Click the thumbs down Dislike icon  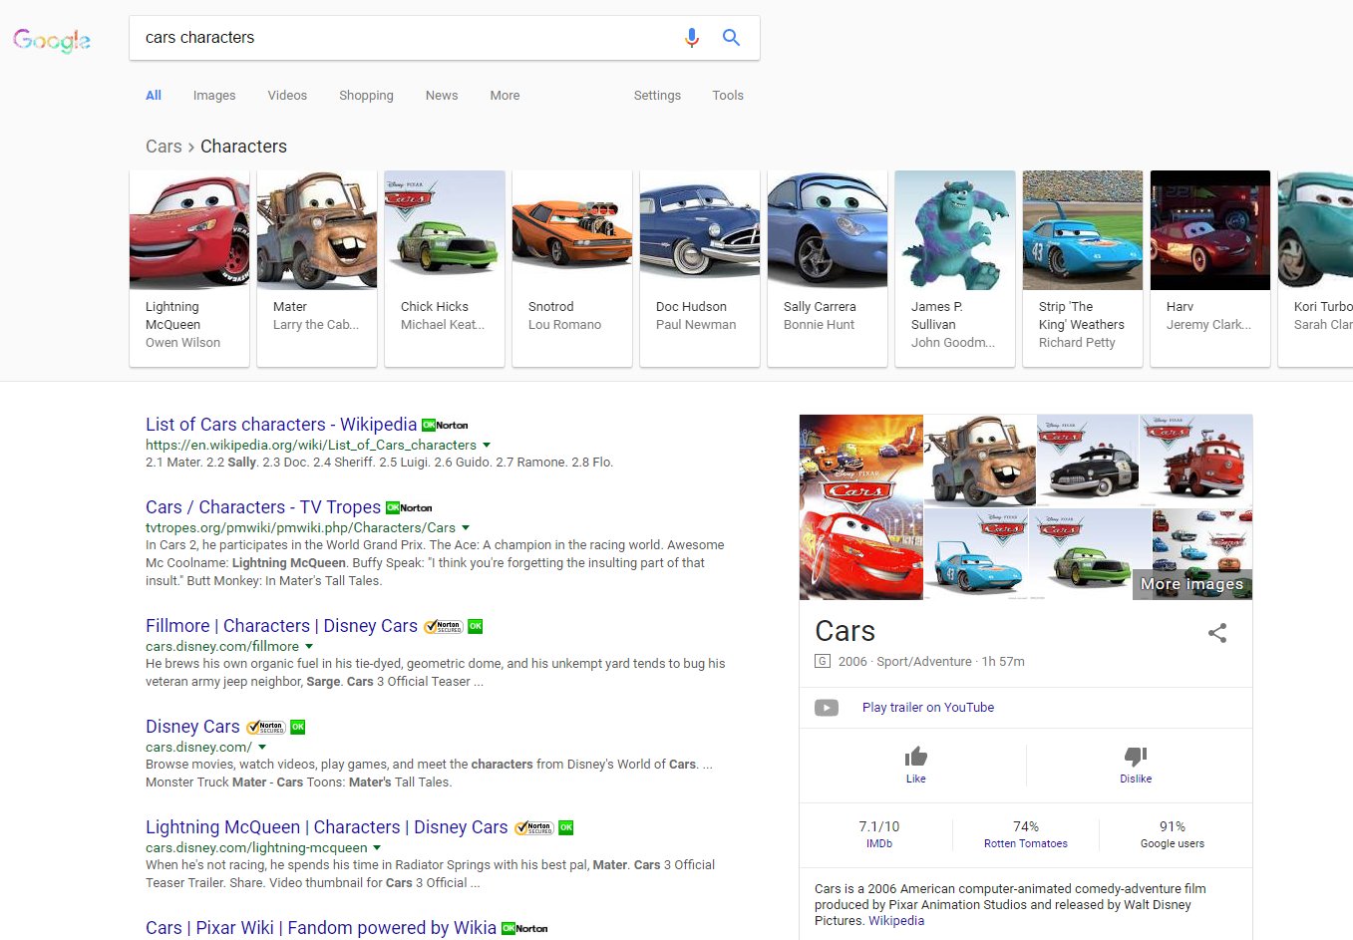click(x=1136, y=757)
